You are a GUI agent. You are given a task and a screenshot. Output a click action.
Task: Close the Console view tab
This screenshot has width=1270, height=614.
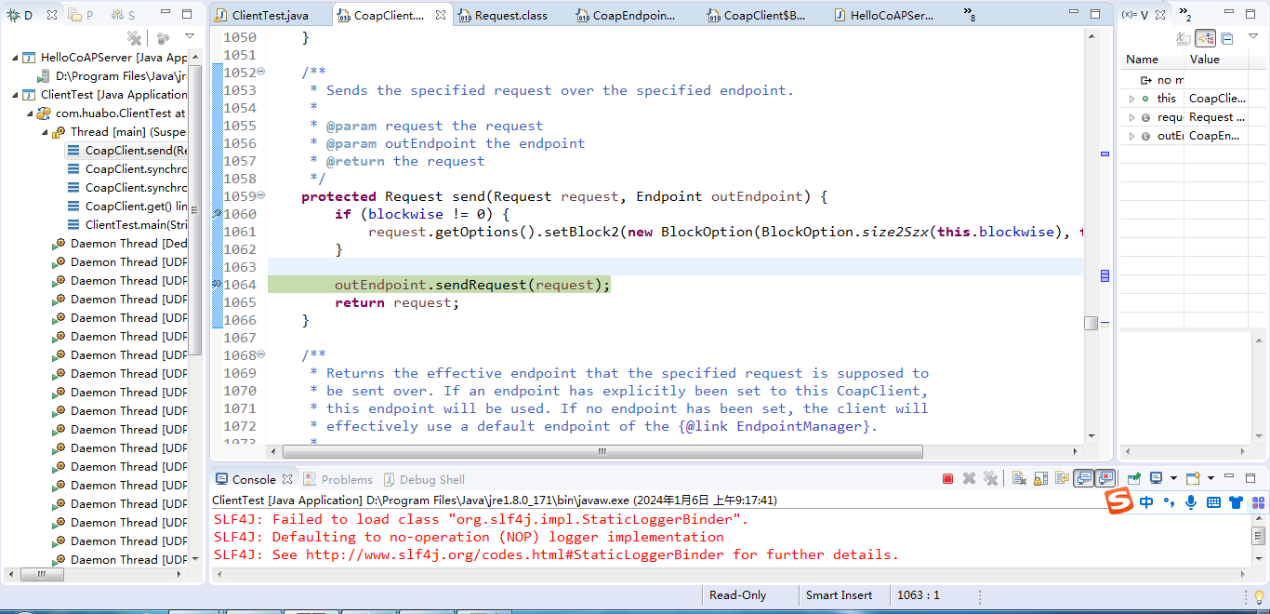[287, 479]
